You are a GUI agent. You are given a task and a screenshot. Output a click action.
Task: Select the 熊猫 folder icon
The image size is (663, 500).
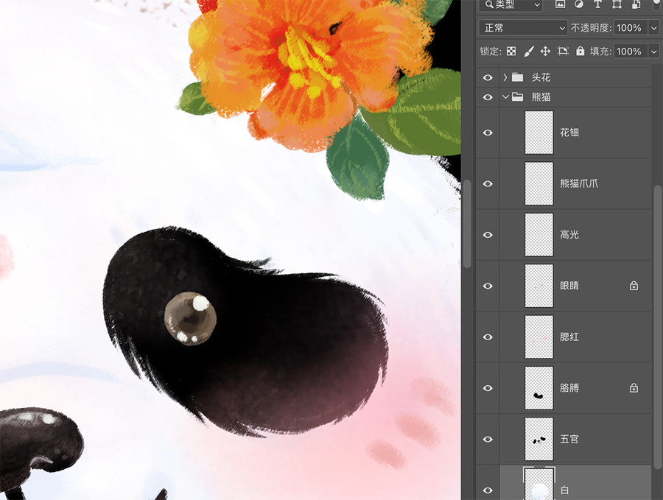pos(518,96)
